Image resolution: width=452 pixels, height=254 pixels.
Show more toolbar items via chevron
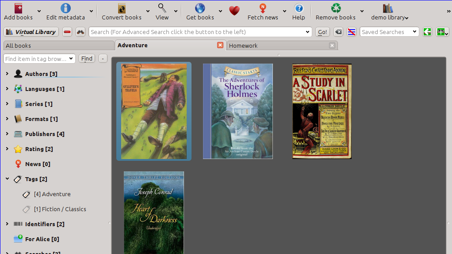448,11
